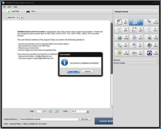Choose the To GIF format icon
161x129 pixels.
click(136, 45)
